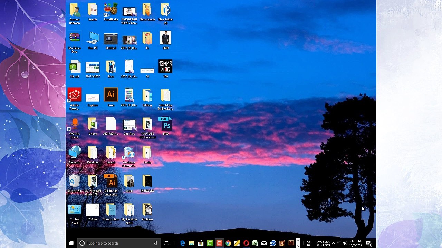
Task: Open imo messenger from taskbar
Action: (273, 243)
